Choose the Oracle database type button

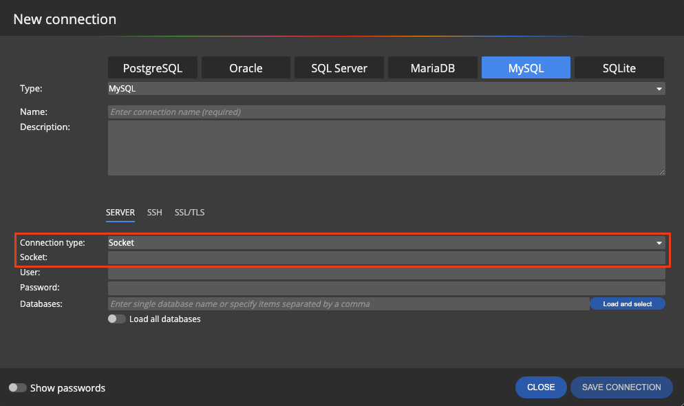[x=246, y=67]
